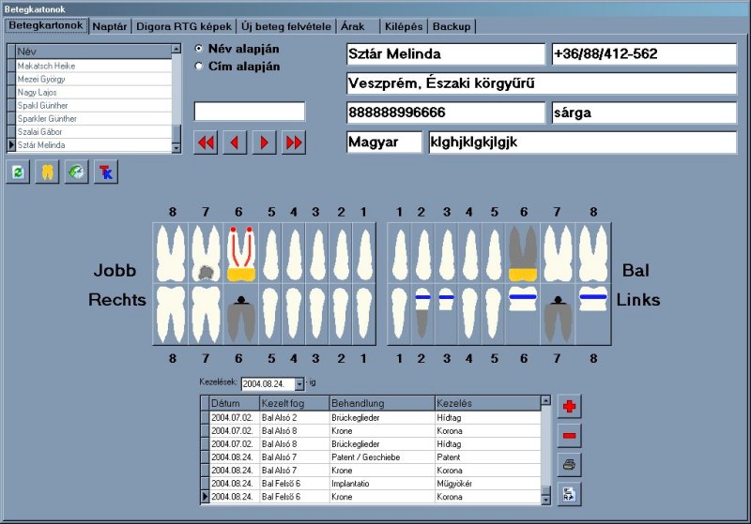
Task: Jump to the last patient record
Action: click(x=294, y=142)
